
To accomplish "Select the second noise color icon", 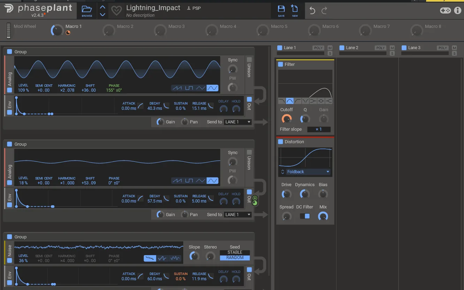I will [x=163, y=258].
